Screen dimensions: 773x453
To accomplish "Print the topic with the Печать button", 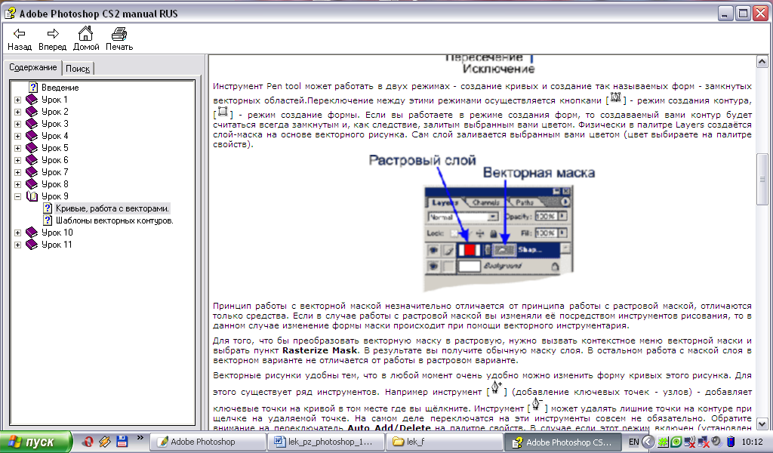I will click(119, 39).
